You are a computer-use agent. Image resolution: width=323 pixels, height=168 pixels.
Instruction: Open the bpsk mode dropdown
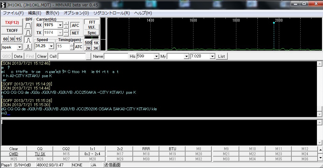pos(19,47)
